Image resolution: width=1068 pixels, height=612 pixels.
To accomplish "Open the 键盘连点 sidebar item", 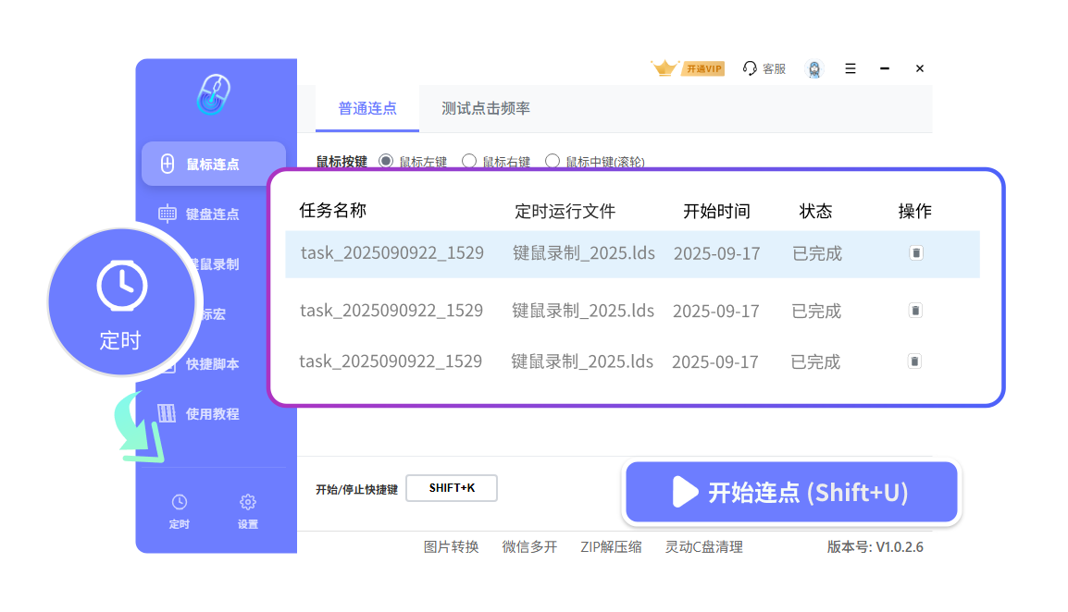I will [x=212, y=214].
